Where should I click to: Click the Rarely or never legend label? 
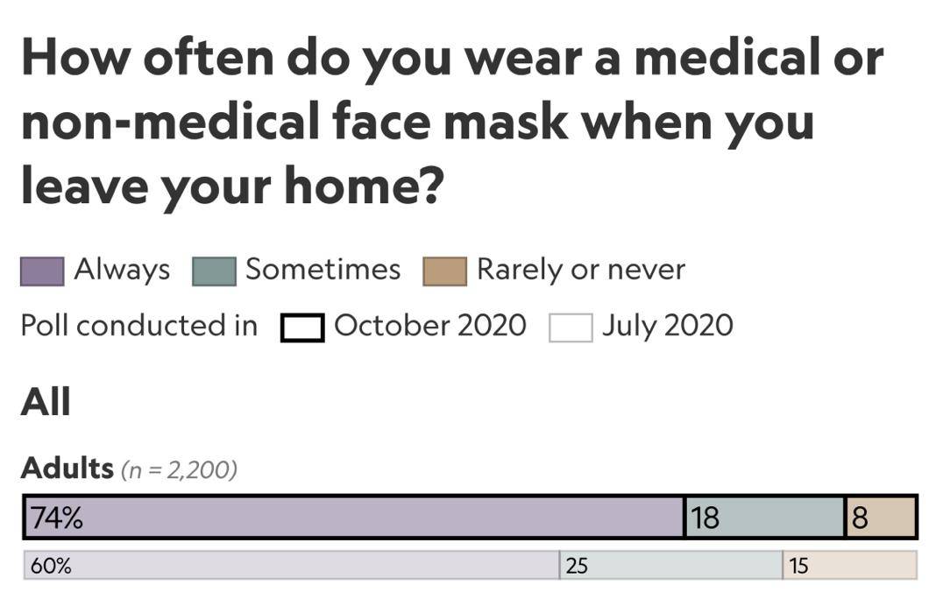[x=581, y=270]
